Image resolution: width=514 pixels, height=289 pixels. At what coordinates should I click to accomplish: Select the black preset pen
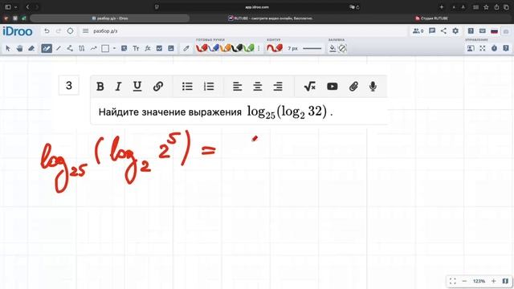pyautogui.click(x=237, y=48)
